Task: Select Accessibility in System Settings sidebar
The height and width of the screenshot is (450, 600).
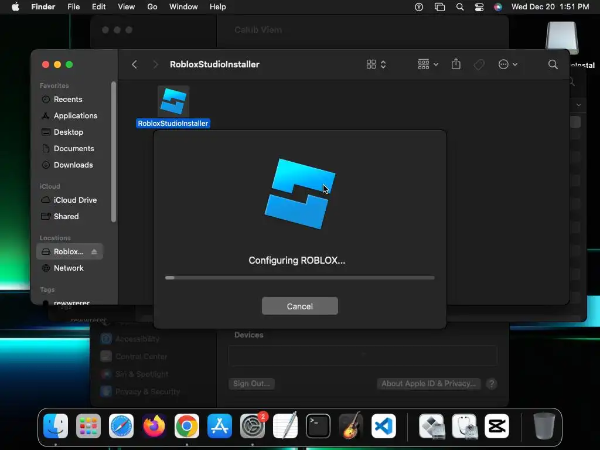Action: [x=130, y=339]
